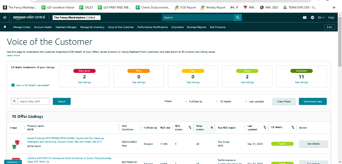Open EOD Report bookmark

(x=186, y=7)
